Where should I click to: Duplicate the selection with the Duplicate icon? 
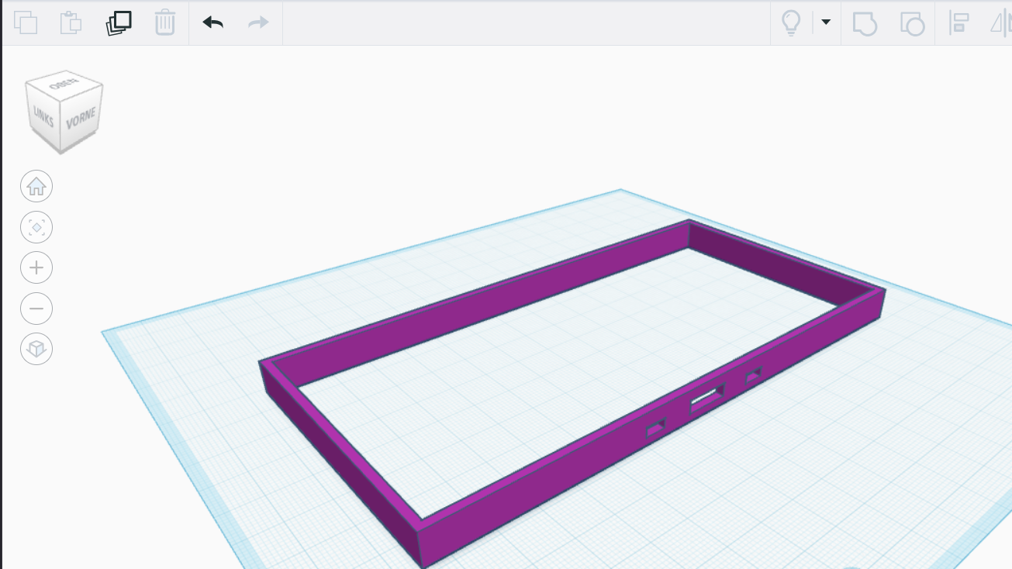(119, 22)
